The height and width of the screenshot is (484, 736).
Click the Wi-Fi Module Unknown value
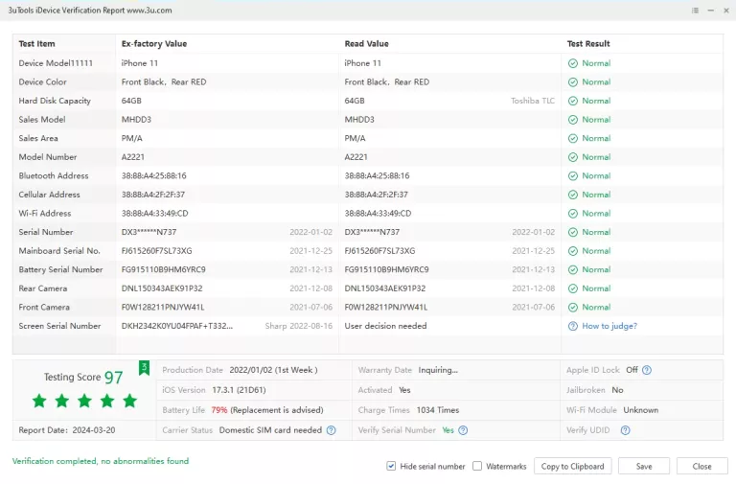(x=641, y=410)
